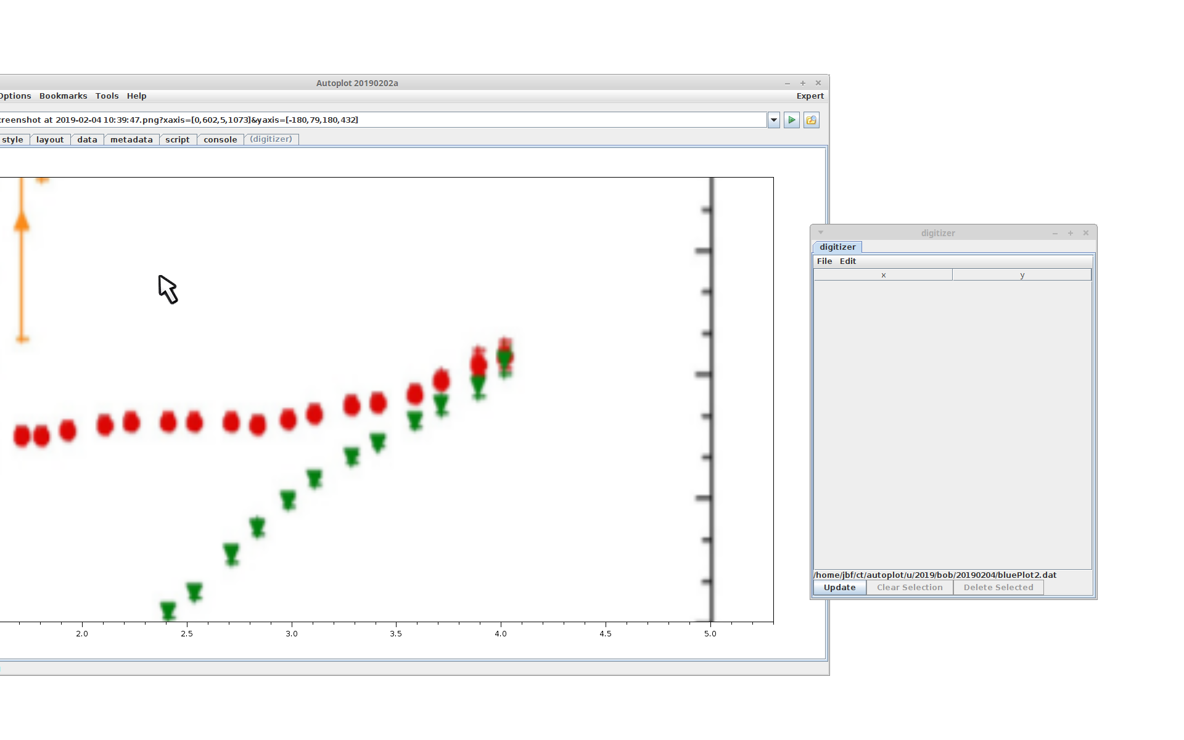The width and height of the screenshot is (1184, 740).
Task: Click the 4.5 x-axis tick label
Action: click(606, 634)
